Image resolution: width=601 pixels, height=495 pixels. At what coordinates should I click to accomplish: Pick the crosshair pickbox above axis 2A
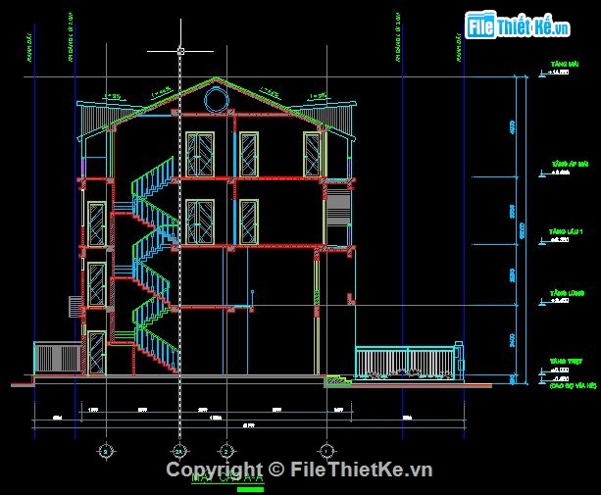pos(181,51)
